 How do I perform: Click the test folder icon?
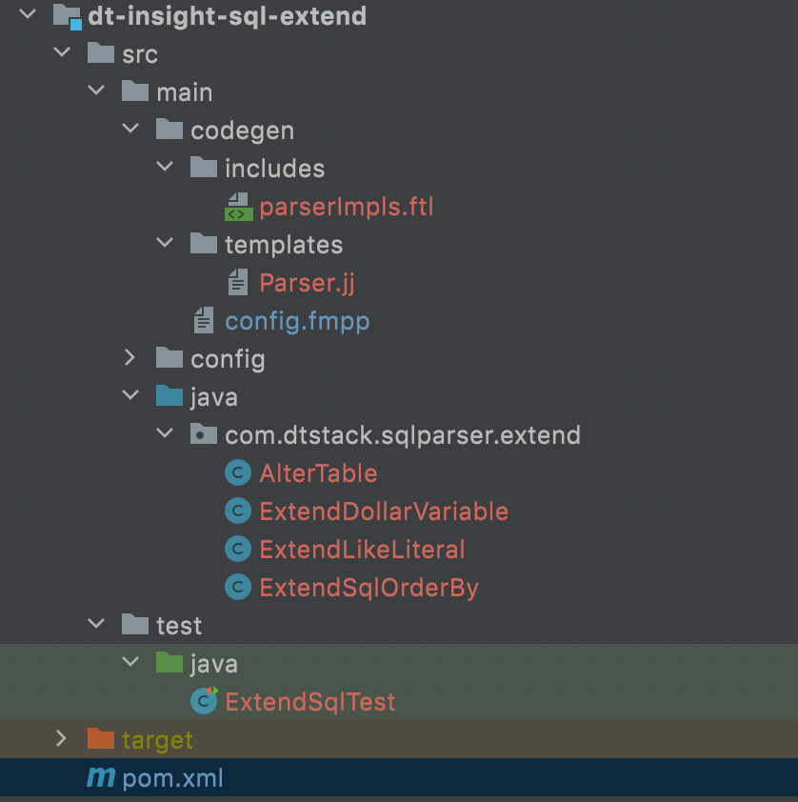(135, 625)
